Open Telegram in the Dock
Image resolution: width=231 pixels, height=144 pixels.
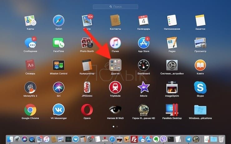pyautogui.click(x=189, y=139)
